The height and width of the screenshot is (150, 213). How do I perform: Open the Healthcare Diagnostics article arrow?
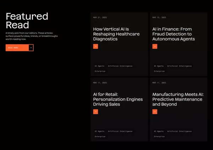(95, 46)
